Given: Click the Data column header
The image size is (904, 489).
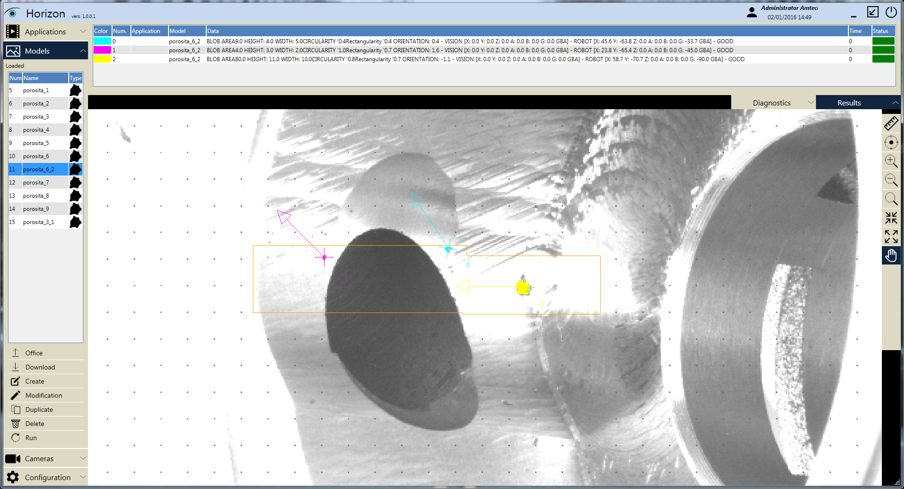Looking at the screenshot, I should (x=527, y=31).
